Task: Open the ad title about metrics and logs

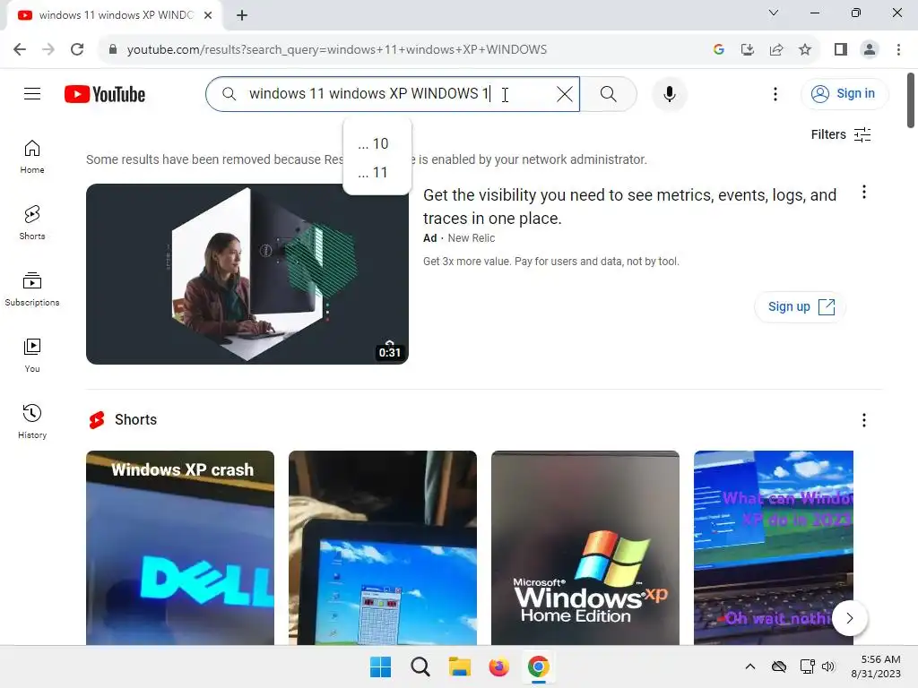Action: click(x=629, y=207)
